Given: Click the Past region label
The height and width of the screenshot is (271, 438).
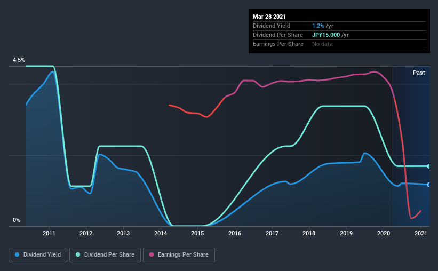Looking at the screenshot, I should pos(419,73).
